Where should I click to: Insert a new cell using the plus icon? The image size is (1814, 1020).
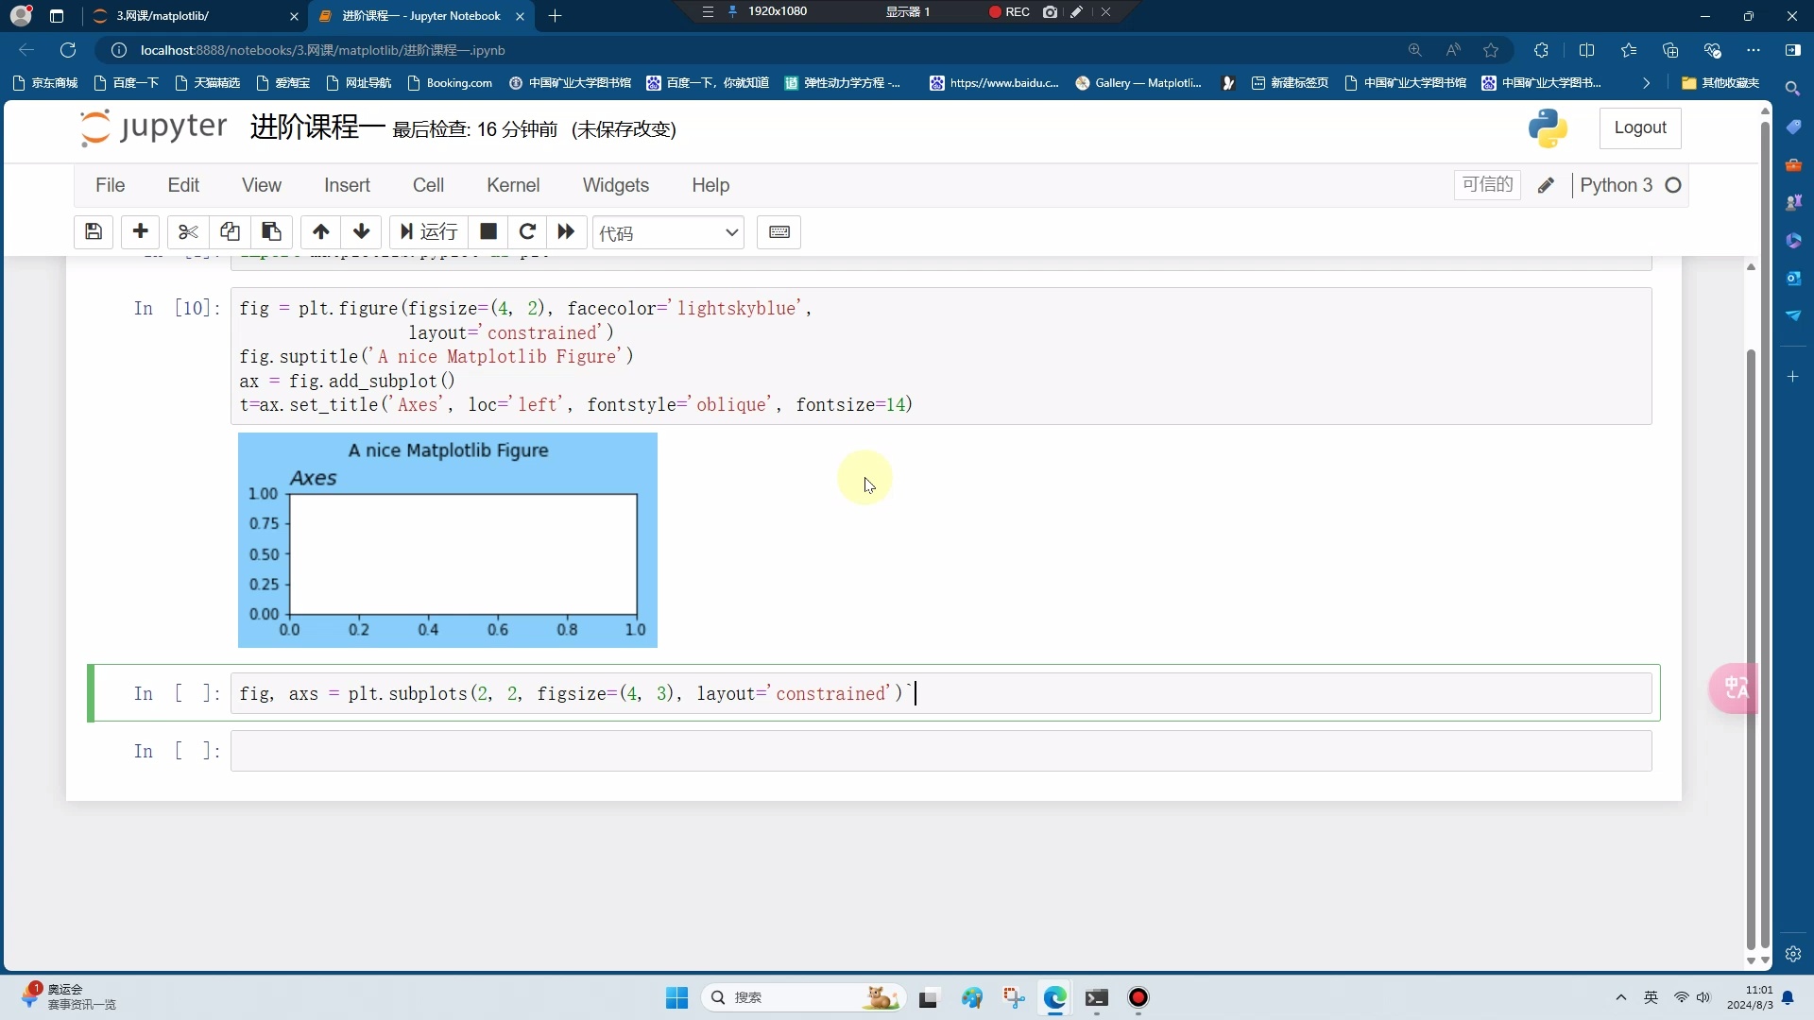[139, 232]
